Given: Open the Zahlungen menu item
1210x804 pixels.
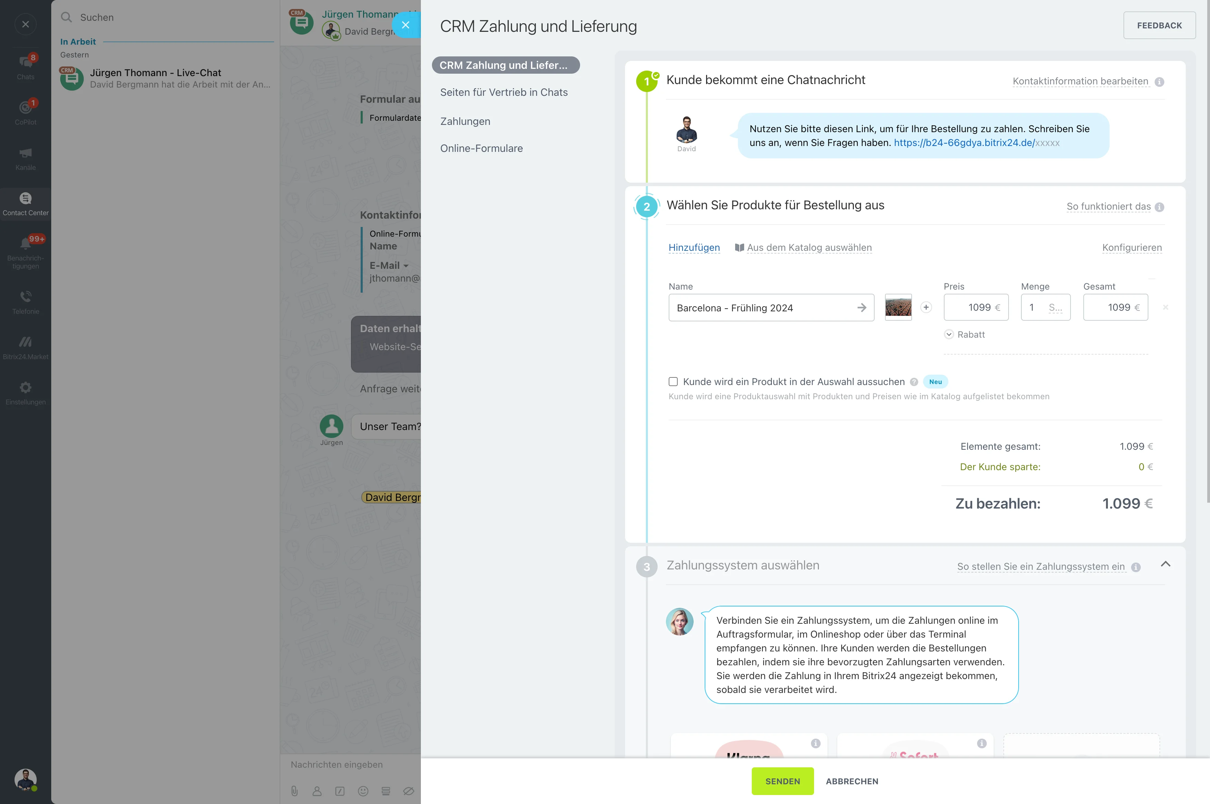Looking at the screenshot, I should 465,121.
